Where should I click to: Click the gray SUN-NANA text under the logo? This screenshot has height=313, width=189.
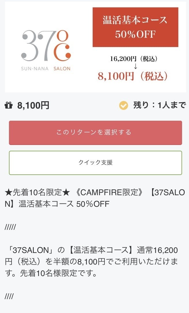(x=35, y=69)
